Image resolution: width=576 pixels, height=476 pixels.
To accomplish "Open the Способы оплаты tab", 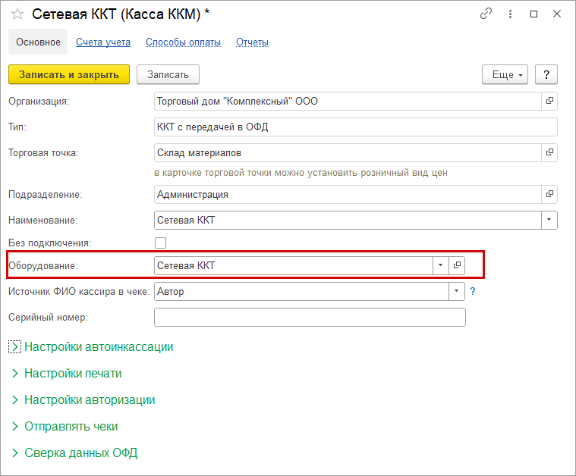I will click(183, 42).
